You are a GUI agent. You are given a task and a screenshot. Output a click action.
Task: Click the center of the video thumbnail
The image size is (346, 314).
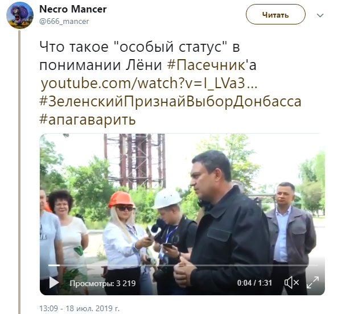(x=182, y=214)
